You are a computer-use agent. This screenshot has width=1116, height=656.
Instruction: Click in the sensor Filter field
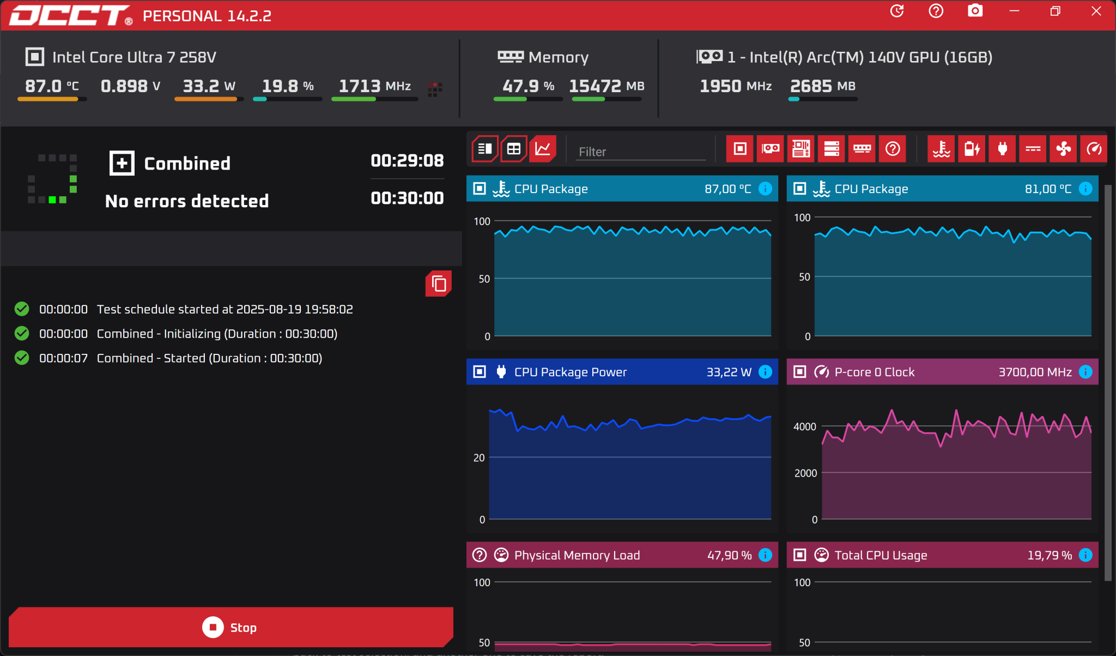pos(640,152)
